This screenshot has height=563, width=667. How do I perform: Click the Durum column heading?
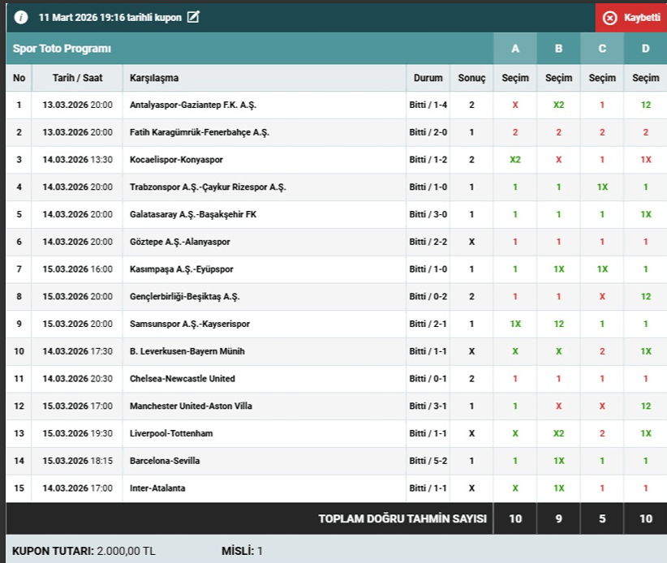pos(428,78)
